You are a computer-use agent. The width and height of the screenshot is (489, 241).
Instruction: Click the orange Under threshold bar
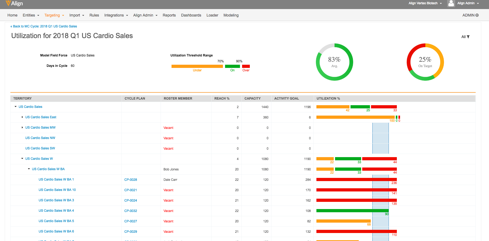coord(197,66)
